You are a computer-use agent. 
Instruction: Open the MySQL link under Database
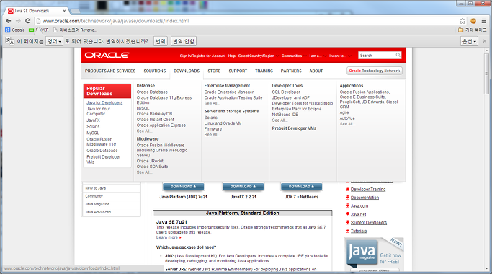tap(143, 108)
